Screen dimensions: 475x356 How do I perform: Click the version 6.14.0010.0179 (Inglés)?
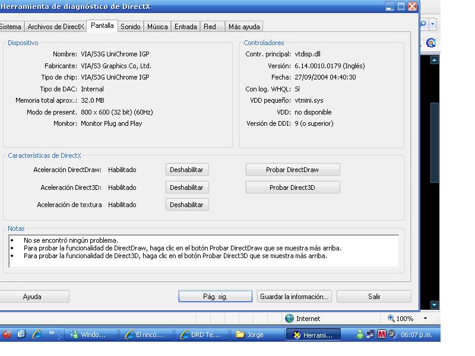point(330,66)
